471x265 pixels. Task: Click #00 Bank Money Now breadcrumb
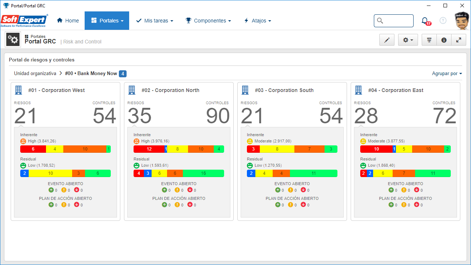(91, 73)
